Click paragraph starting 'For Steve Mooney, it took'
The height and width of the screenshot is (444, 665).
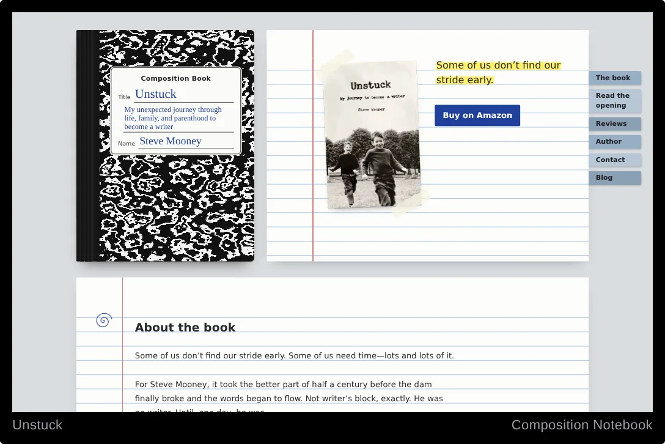[x=289, y=398]
